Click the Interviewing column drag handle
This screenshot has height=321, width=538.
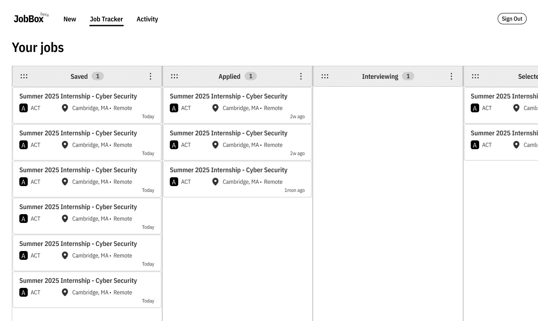[325, 76]
